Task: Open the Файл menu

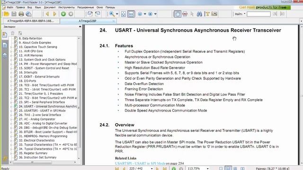Action: pyautogui.click(x=10, y=8)
